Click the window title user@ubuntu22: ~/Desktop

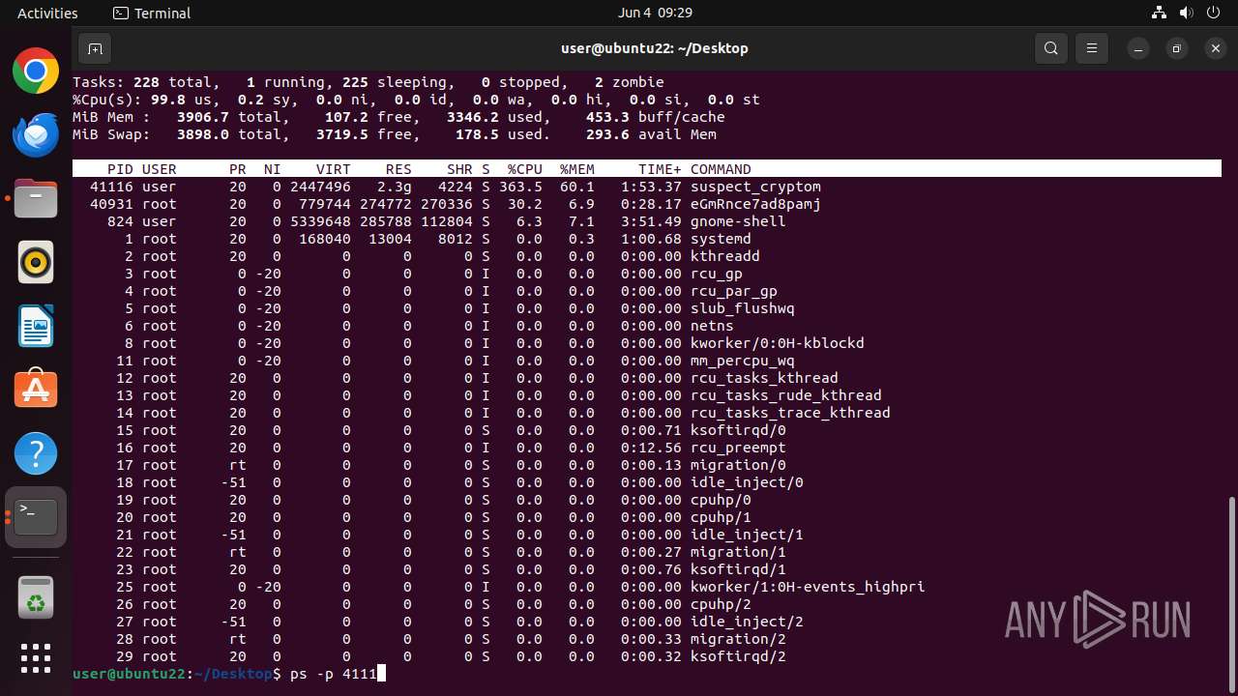tap(655, 48)
